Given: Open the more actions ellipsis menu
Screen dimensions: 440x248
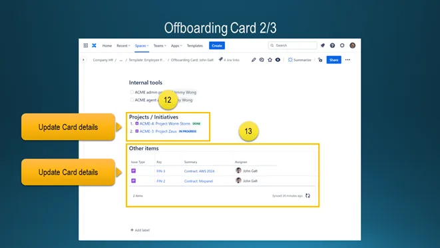Looking at the screenshot, I should point(347,60).
